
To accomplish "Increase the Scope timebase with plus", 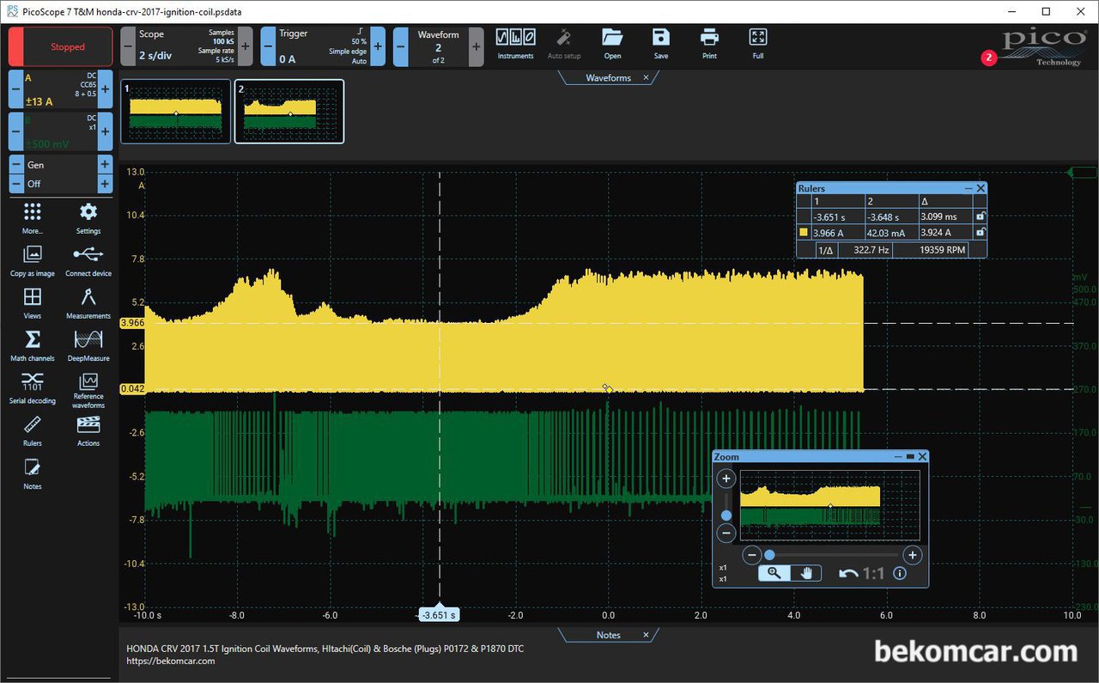I will tap(246, 46).
